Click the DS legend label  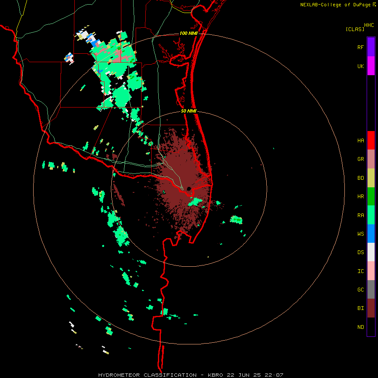[x=360, y=252]
